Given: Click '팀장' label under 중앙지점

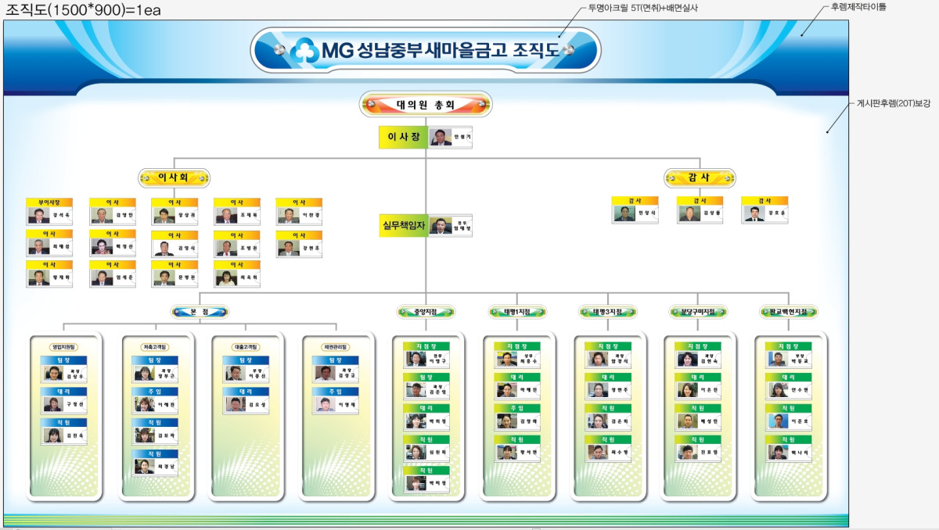Looking at the screenshot, I should (x=426, y=378).
